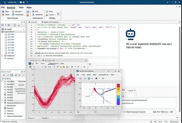
Task: Click the refresh arrow icon in upper-left panel header
Action: point(24,22)
